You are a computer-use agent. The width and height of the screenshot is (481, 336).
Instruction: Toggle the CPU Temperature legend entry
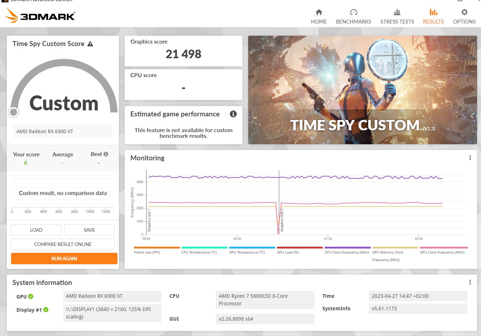(x=204, y=250)
